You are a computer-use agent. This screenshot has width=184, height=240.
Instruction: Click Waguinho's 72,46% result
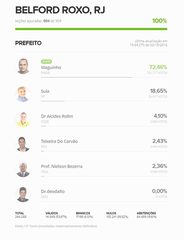pyautogui.click(x=158, y=67)
